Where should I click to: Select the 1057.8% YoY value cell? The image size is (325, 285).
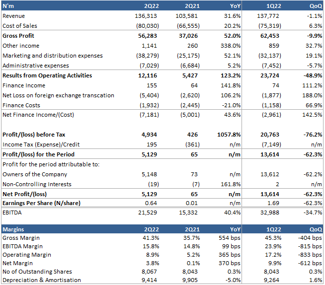(229, 135)
